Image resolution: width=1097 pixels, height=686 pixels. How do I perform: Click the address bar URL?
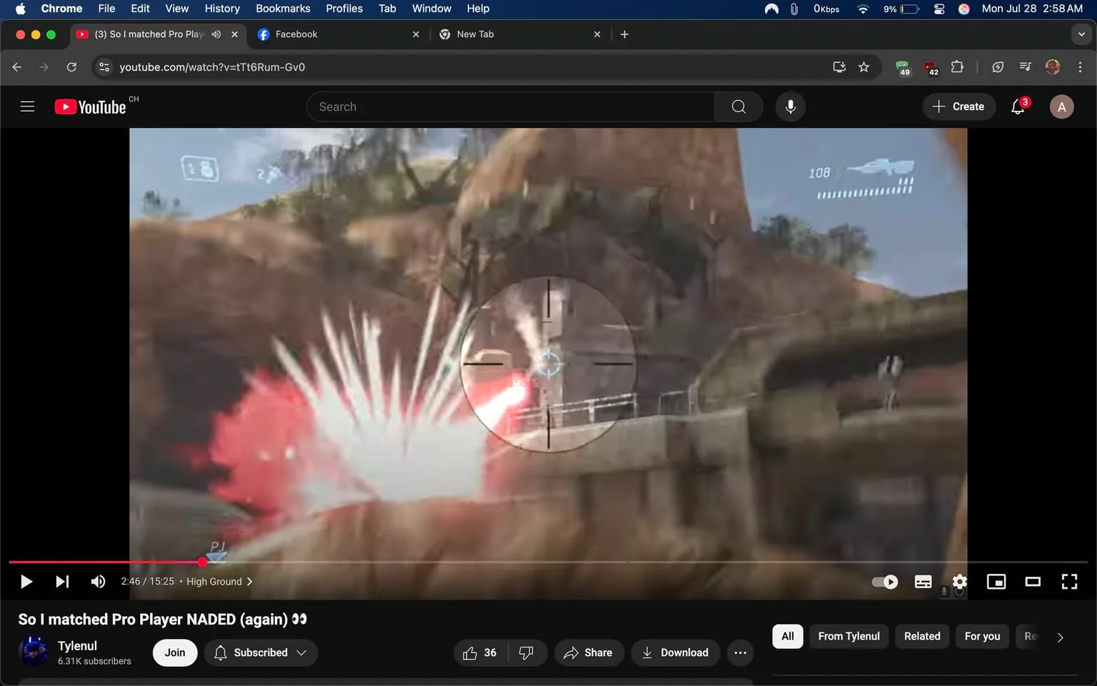212,67
